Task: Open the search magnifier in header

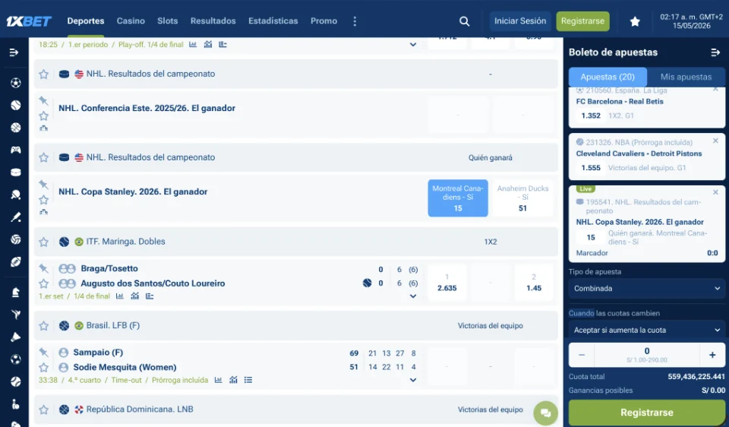Action: tap(464, 21)
